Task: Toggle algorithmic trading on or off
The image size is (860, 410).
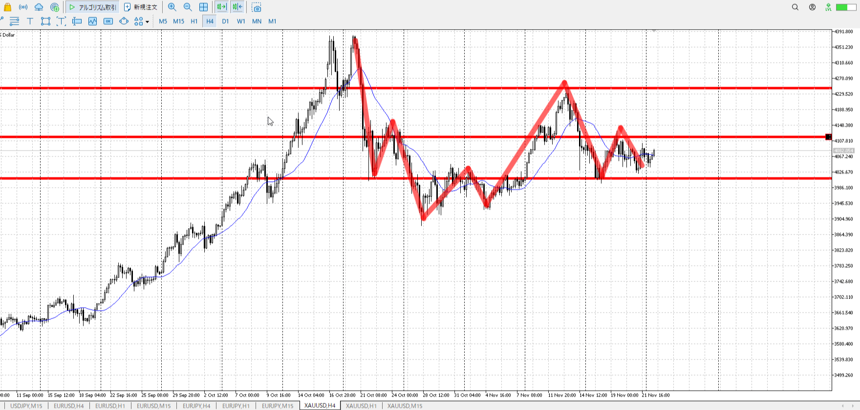Action: point(93,7)
